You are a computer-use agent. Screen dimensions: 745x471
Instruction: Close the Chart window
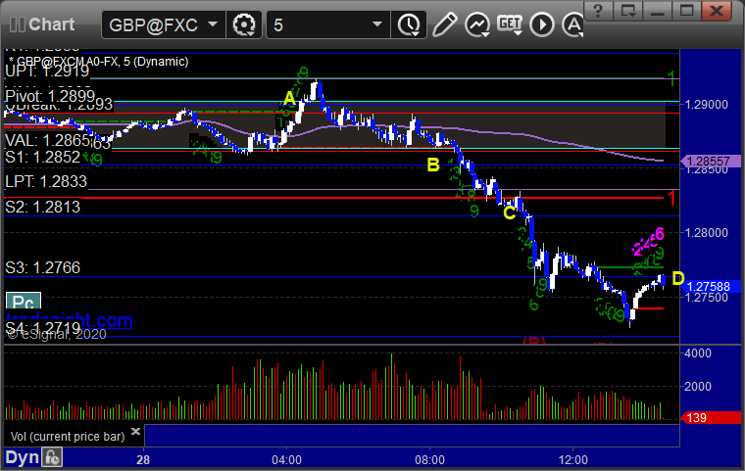[x=717, y=11]
